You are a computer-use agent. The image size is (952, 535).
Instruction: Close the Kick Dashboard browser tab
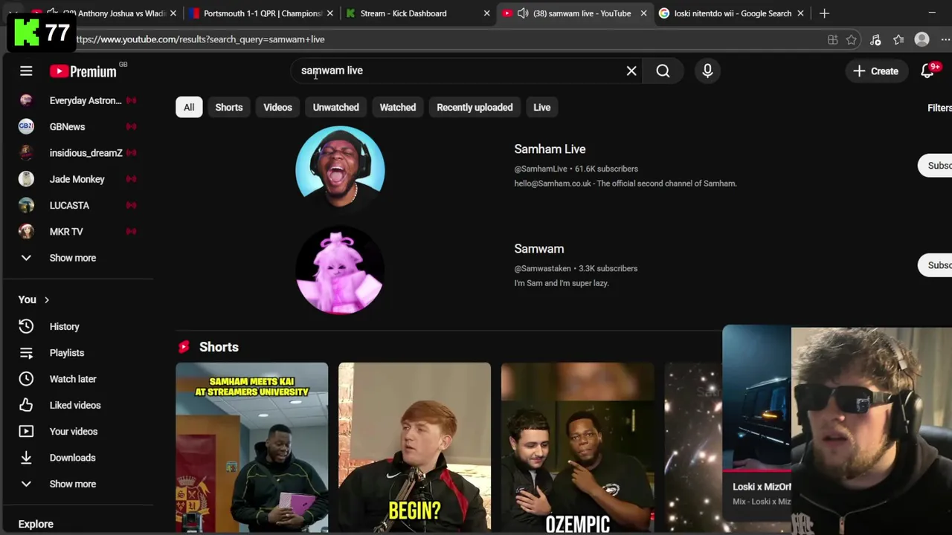point(487,13)
